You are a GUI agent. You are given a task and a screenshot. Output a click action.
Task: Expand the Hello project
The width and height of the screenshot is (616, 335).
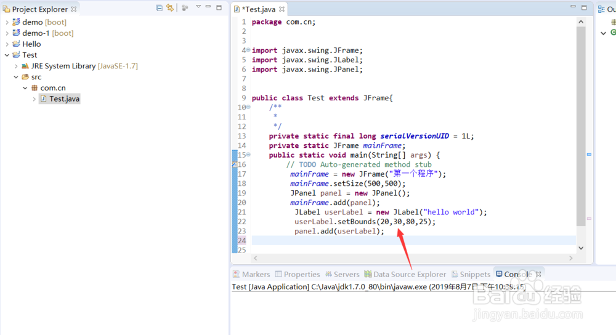[7, 44]
